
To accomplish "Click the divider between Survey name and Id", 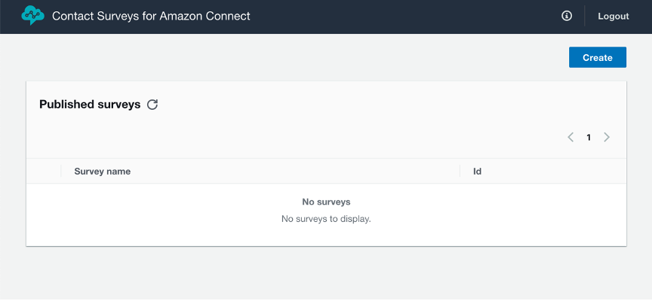I will tap(460, 172).
